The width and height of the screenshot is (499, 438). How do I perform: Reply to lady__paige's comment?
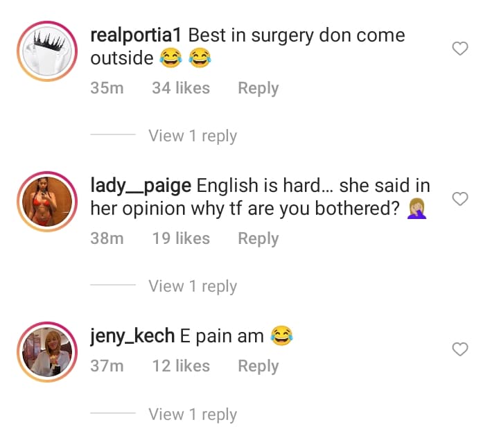pos(258,238)
